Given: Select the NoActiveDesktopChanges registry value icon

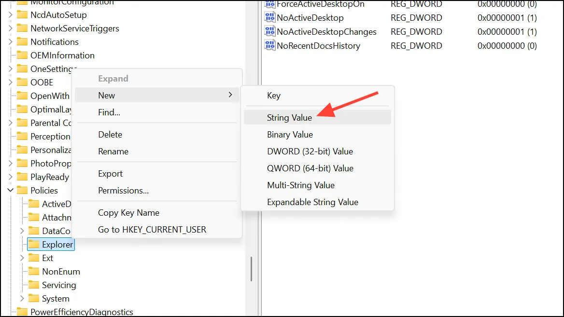Looking at the screenshot, I should coord(270,31).
